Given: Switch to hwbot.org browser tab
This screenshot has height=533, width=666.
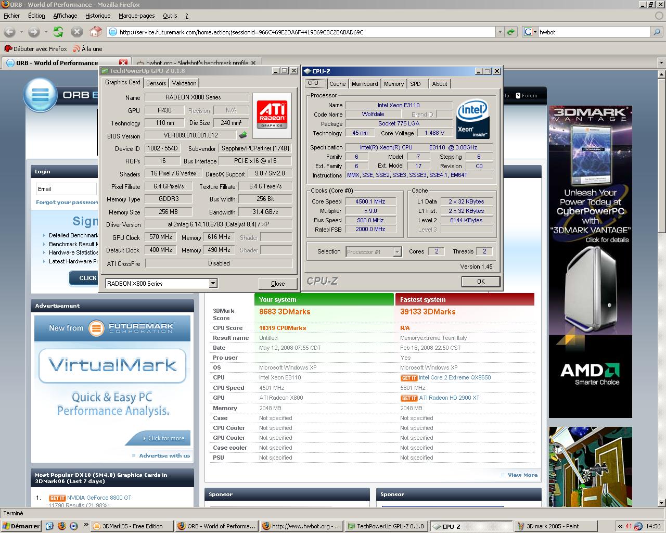Looking at the screenshot, I should [x=197, y=63].
